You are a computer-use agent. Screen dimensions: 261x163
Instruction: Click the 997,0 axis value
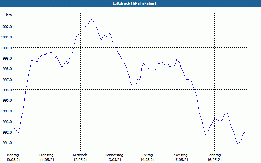(x=8, y=79)
